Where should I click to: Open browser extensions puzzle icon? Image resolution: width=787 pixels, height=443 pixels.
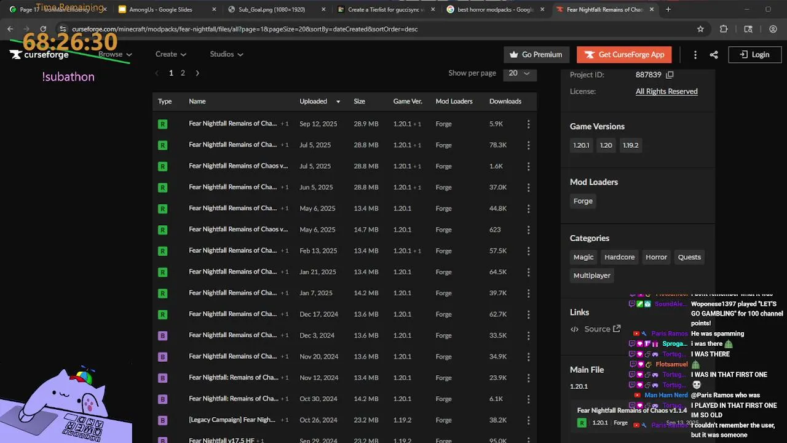pyautogui.click(x=724, y=29)
